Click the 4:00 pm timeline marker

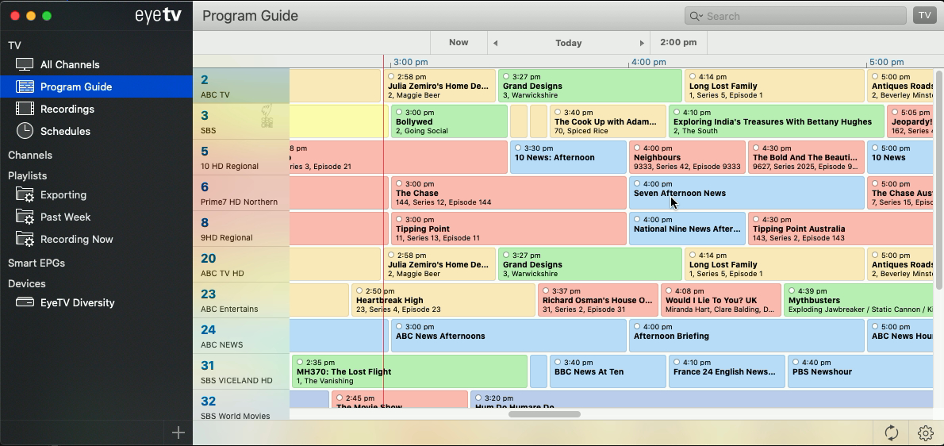[x=648, y=62]
